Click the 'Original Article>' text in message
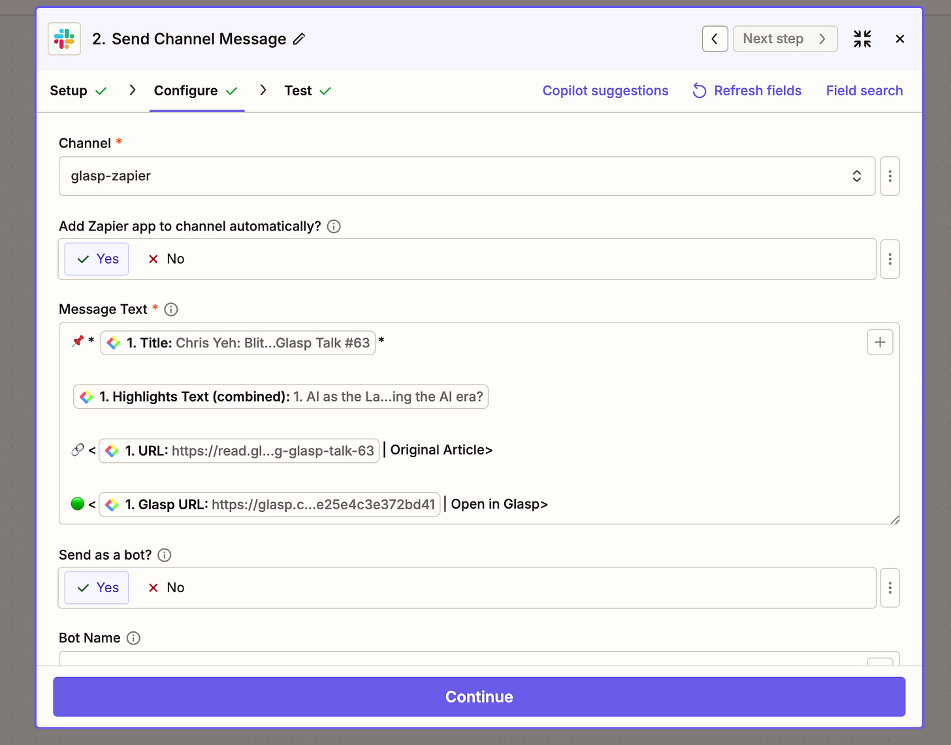This screenshot has height=745, width=951. click(x=442, y=450)
